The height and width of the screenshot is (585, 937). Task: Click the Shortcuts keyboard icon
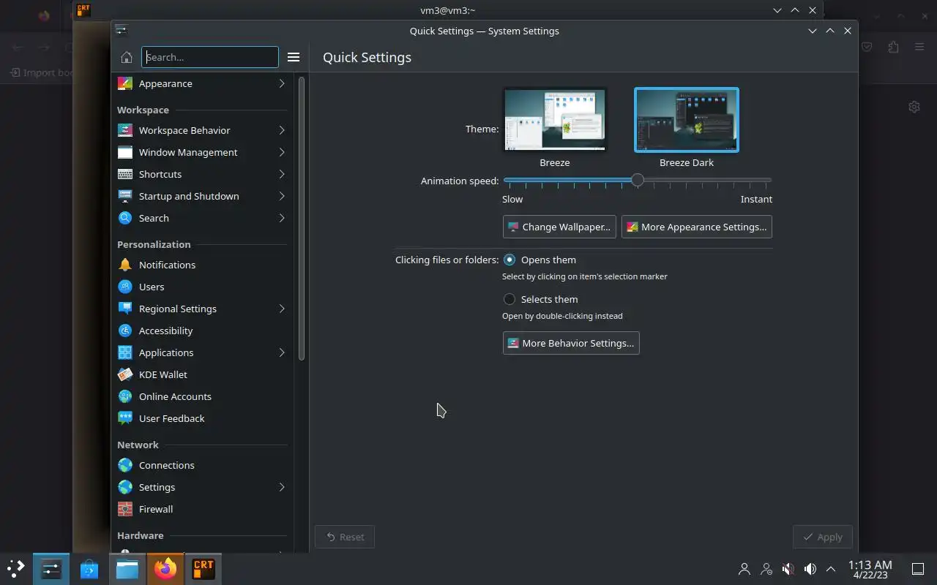[x=125, y=174]
